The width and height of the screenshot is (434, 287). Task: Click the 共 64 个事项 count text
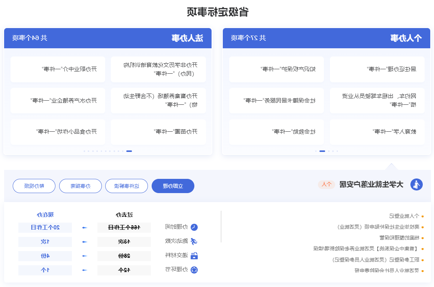coord(30,38)
